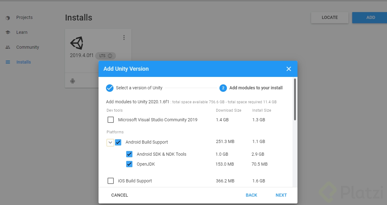Uncheck the OpenJDK module checkbox
Image resolution: width=387 pixels, height=205 pixels.
tap(129, 164)
